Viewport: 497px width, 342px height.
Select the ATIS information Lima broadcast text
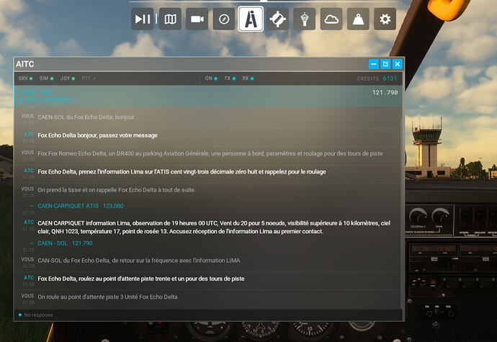[214, 228]
